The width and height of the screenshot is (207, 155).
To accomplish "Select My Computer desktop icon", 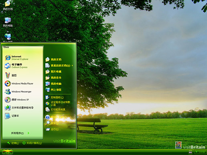I will (8, 22).
